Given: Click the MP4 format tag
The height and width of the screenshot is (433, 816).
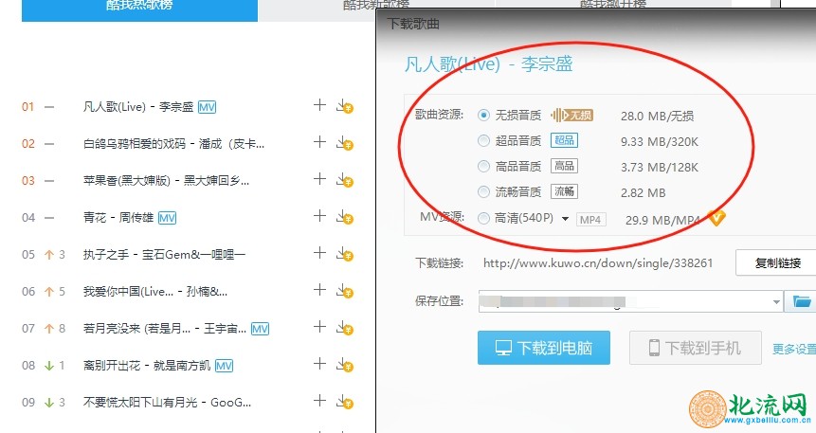Looking at the screenshot, I should (x=590, y=220).
